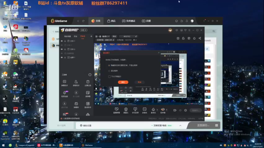Open the WeGame 直播 tab
Image resolution: width=264 pixels, height=148 pixels.
point(146,21)
